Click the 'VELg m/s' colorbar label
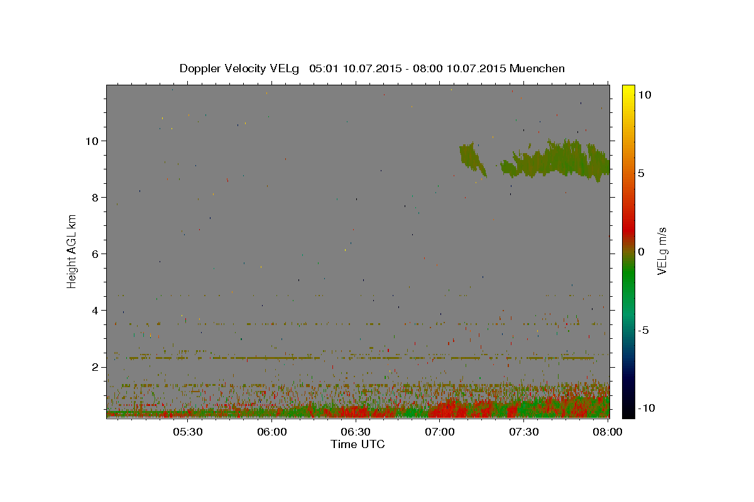The image size is (754, 502). [x=662, y=251]
